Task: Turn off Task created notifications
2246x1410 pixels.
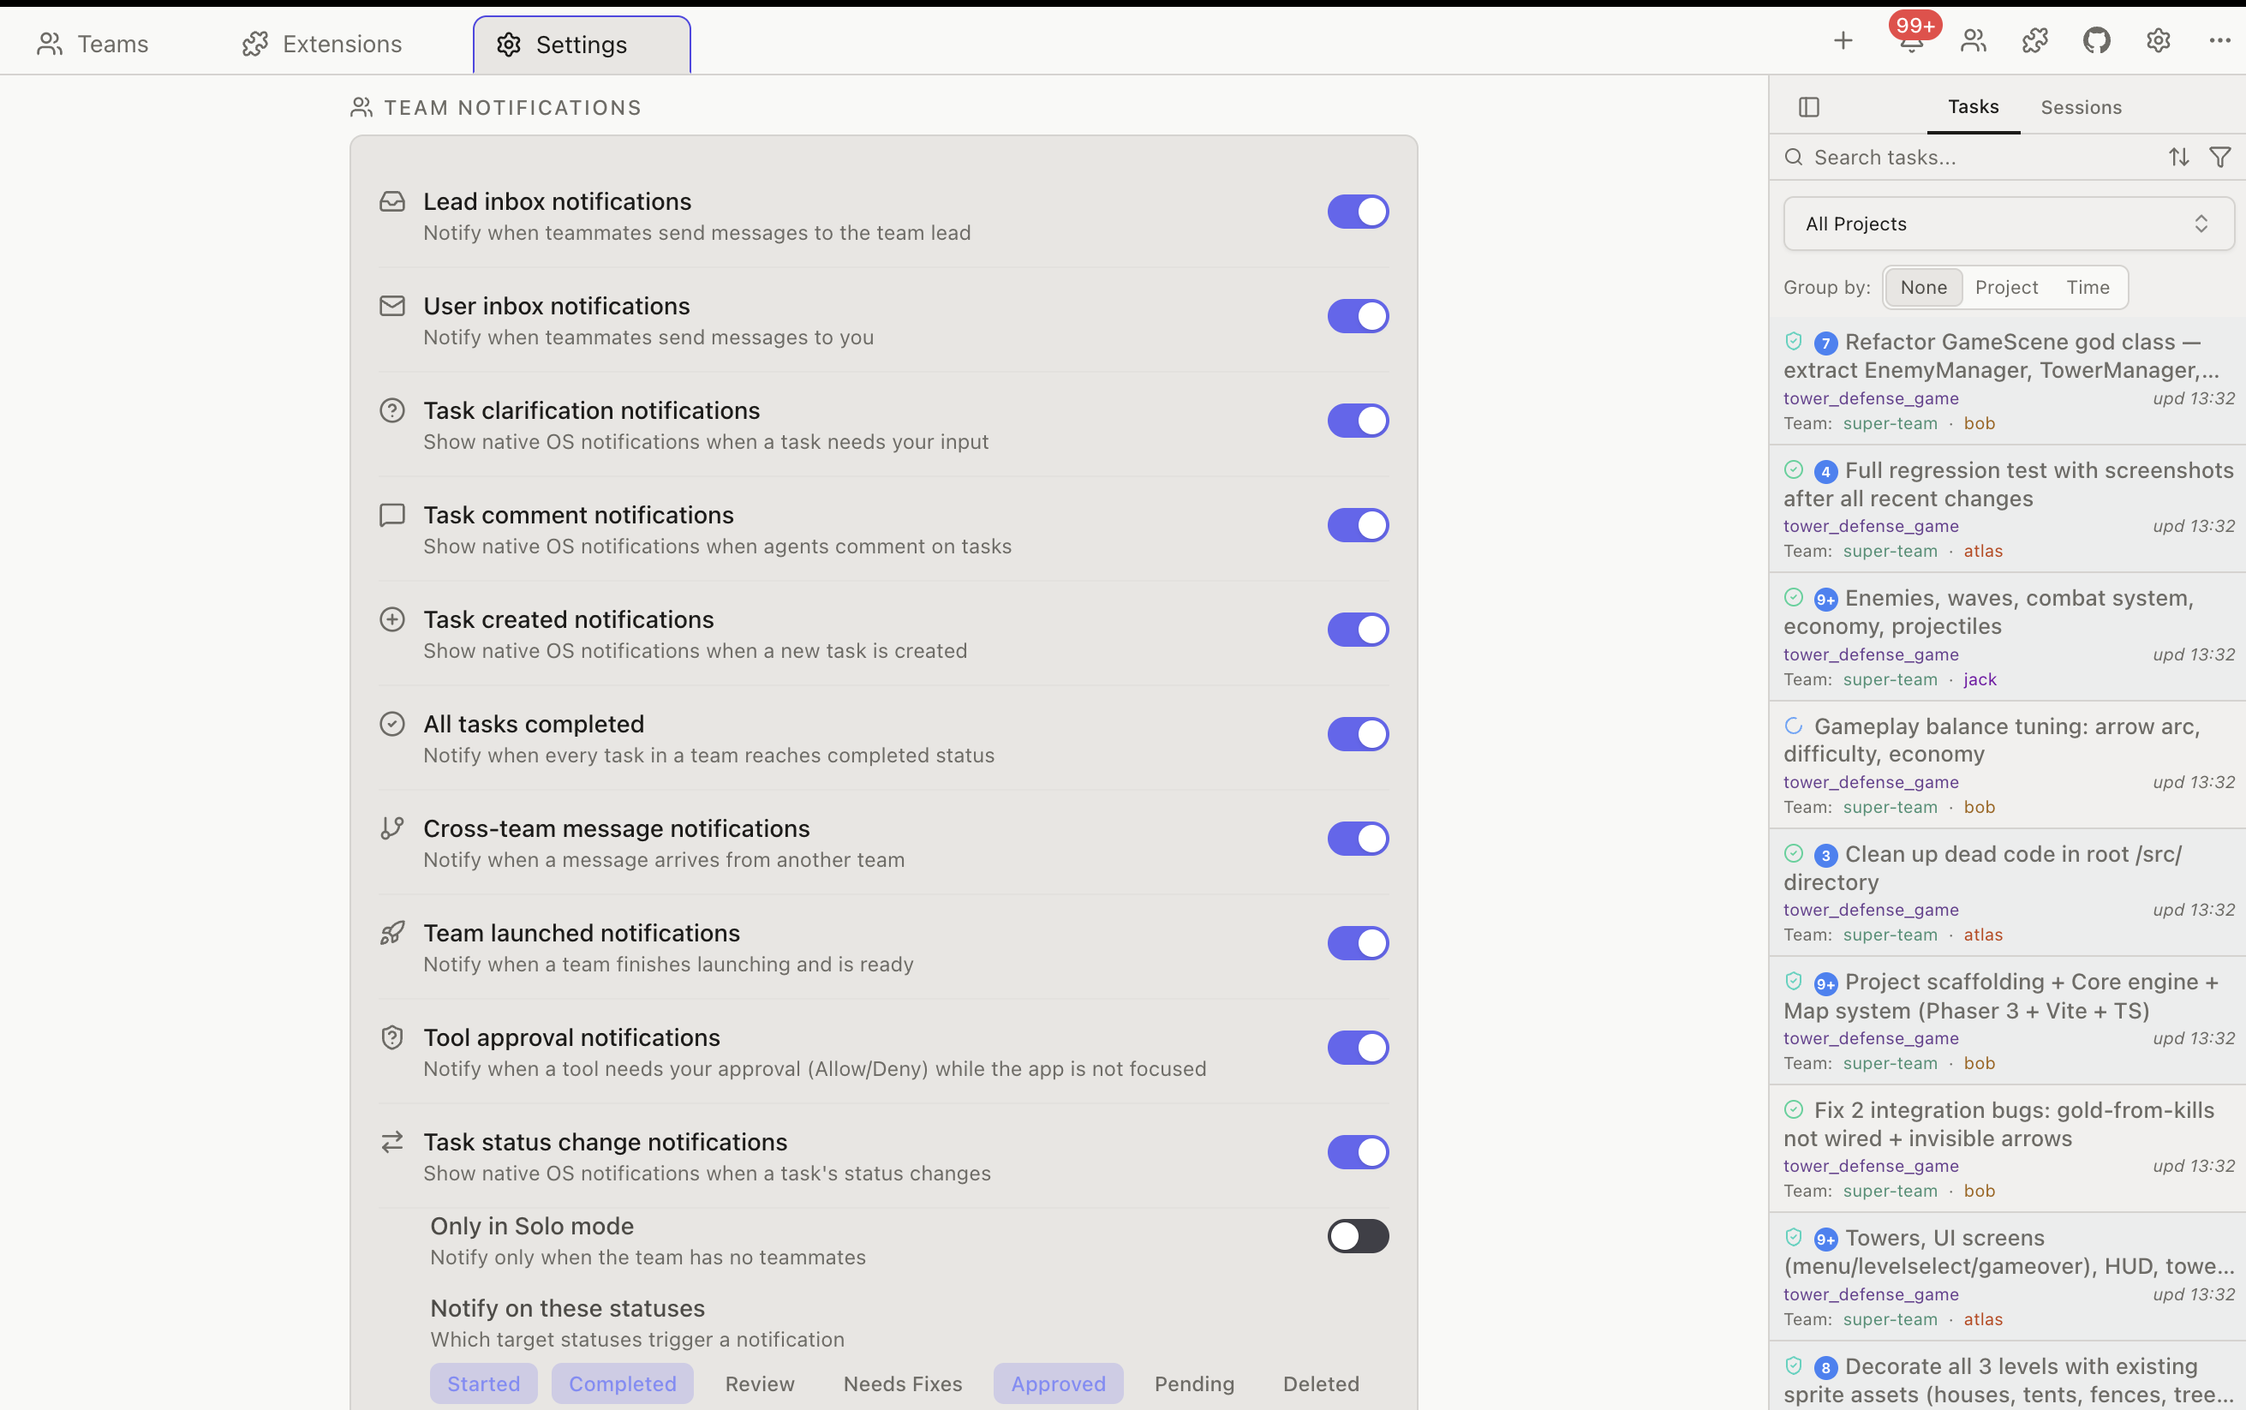Action: [1358, 630]
